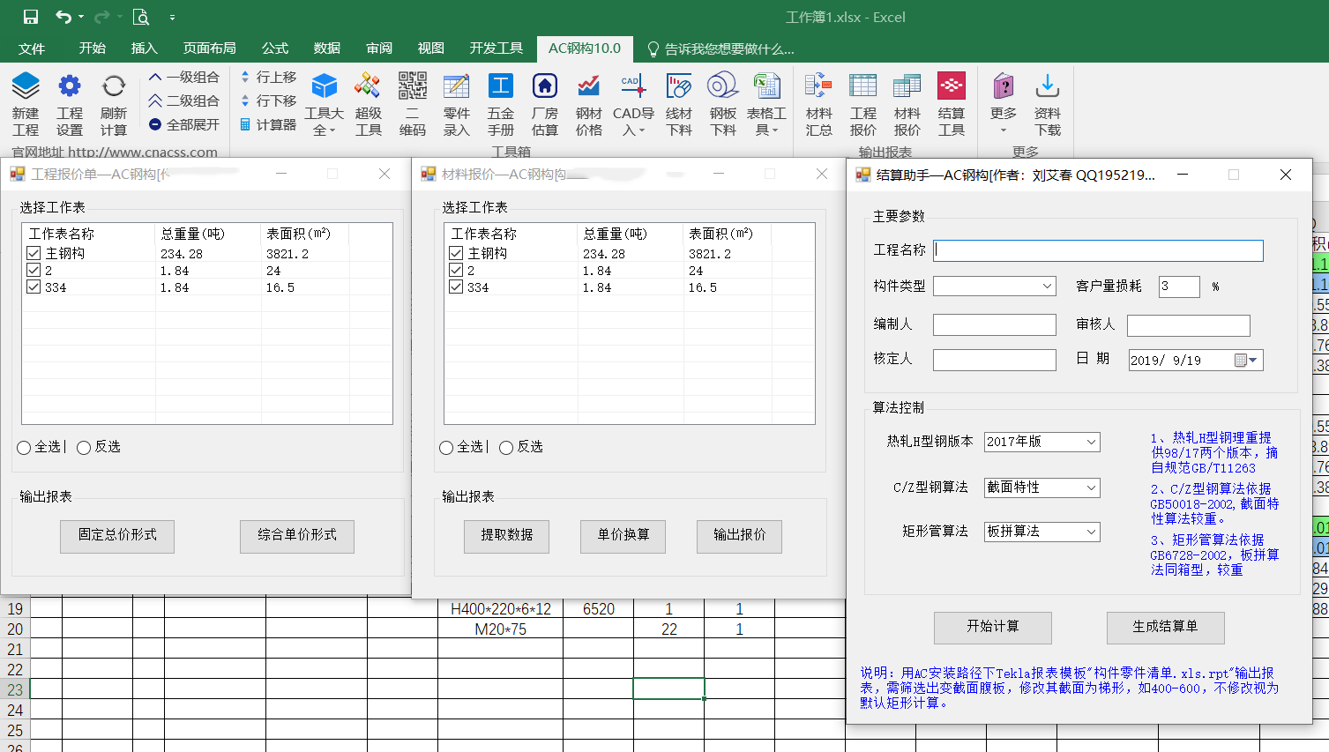Viewport: 1329px width, 752px height.
Task: Open the 热轧H型钢版本 dropdown
Action: (x=1042, y=442)
